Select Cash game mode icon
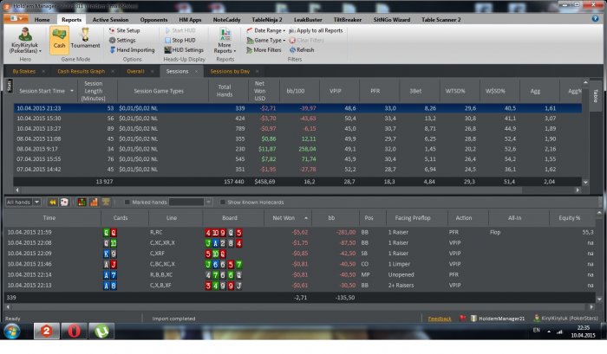The width and height of the screenshot is (607, 354). [59, 39]
